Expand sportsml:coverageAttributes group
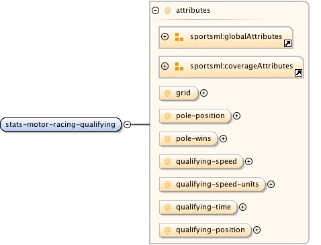321x245 pixels. (x=165, y=66)
